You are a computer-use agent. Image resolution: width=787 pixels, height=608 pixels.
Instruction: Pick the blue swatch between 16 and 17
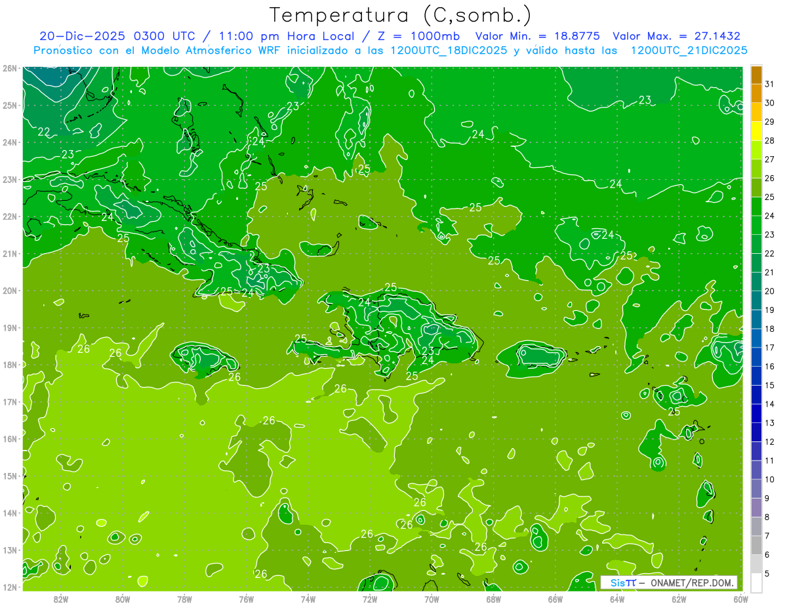(x=756, y=357)
